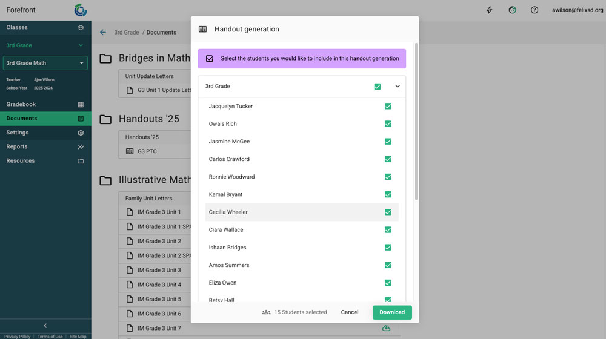606x339 pixels.
Task: Click the Gradebook grid icon in sidebar
Action: coord(81,105)
